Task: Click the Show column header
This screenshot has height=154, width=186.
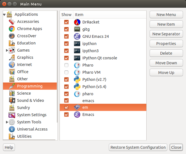Action: point(66,15)
